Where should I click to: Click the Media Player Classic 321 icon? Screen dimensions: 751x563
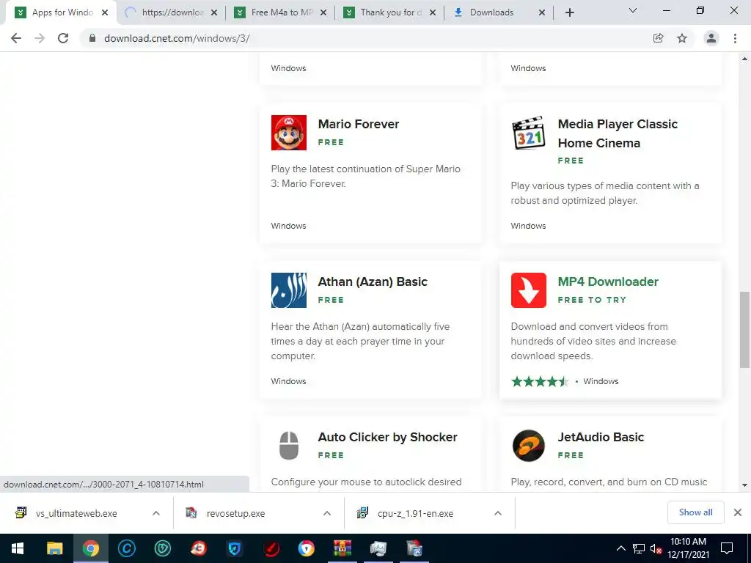(x=528, y=133)
